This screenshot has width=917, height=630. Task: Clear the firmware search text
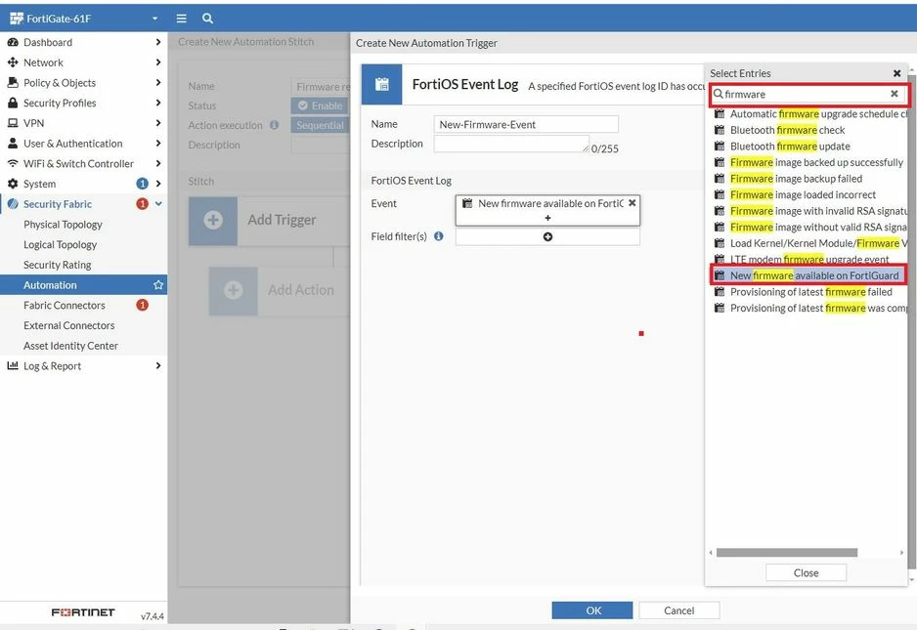click(x=895, y=94)
